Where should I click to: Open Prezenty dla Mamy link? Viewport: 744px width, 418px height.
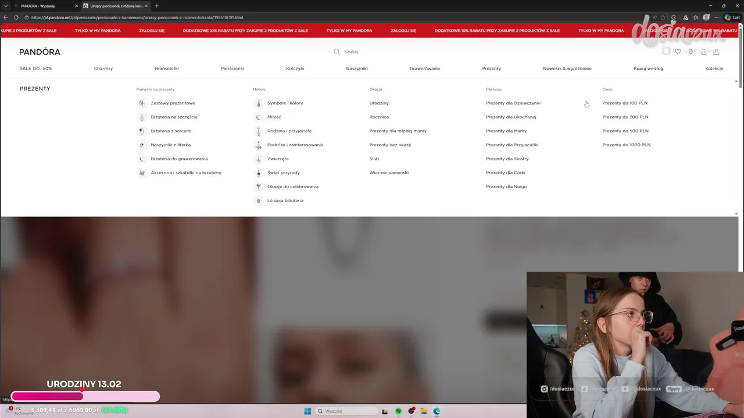506,131
